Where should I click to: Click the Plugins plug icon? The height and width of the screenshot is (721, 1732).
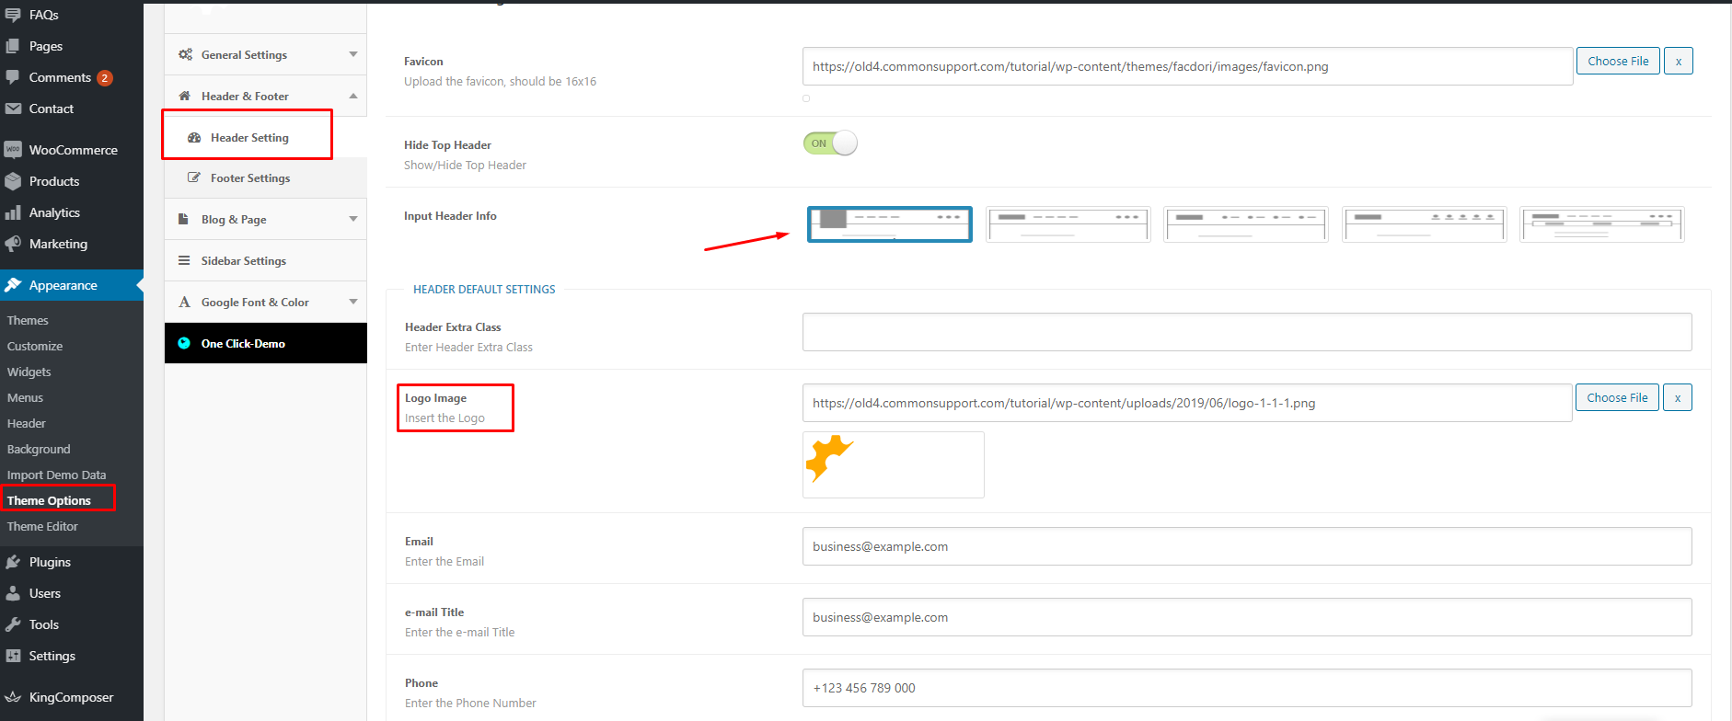(x=13, y=562)
